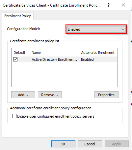
Task: Click the greyed-out Apply button
Action: [x=117, y=144]
